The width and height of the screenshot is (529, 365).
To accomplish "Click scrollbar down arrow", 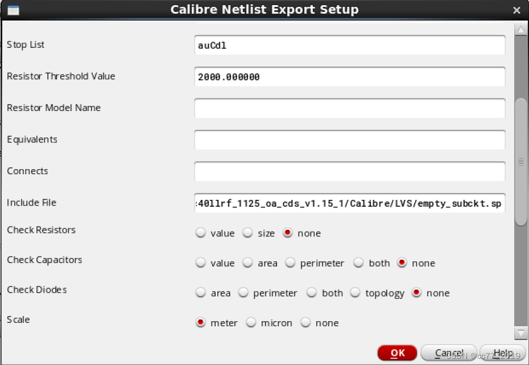I will pos(520,333).
